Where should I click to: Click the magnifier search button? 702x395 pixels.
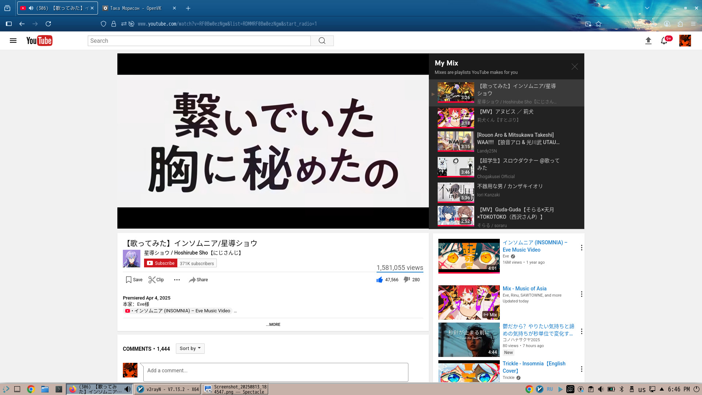pos(322,41)
